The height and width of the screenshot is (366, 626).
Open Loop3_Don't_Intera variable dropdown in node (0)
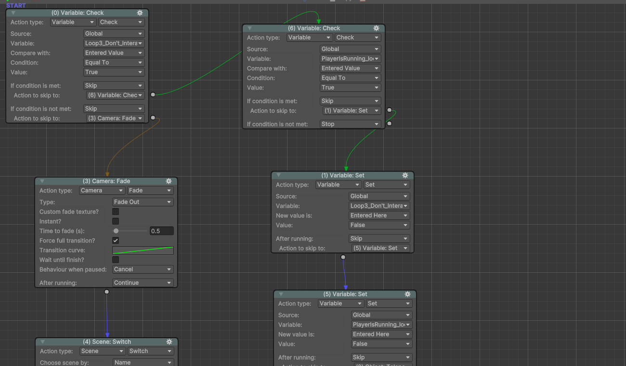pyautogui.click(x=114, y=43)
